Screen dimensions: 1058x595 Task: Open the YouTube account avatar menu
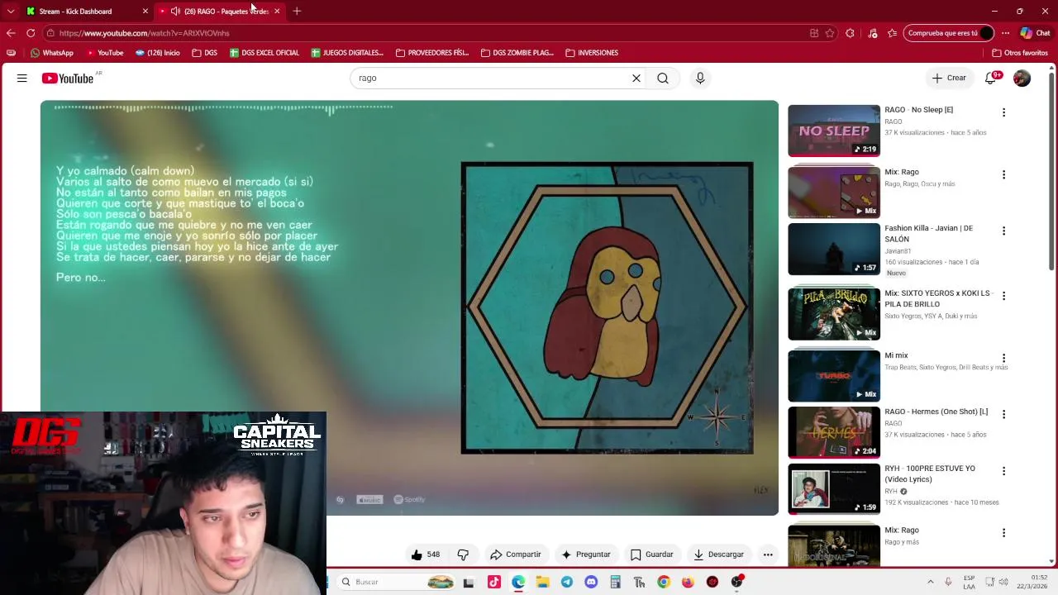[x=1022, y=78]
